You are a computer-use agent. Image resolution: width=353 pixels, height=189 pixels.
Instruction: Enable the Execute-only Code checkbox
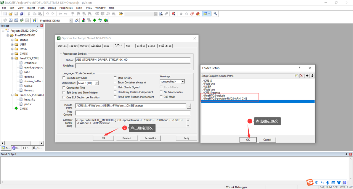[64, 78]
